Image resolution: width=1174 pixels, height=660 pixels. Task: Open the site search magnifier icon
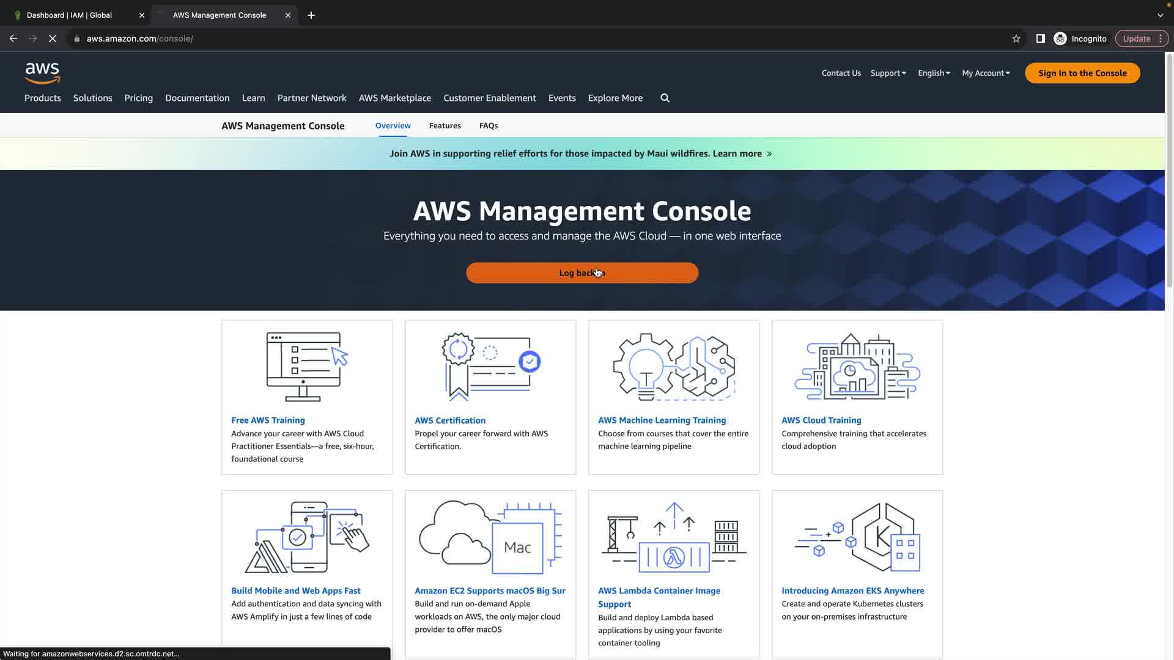click(665, 98)
